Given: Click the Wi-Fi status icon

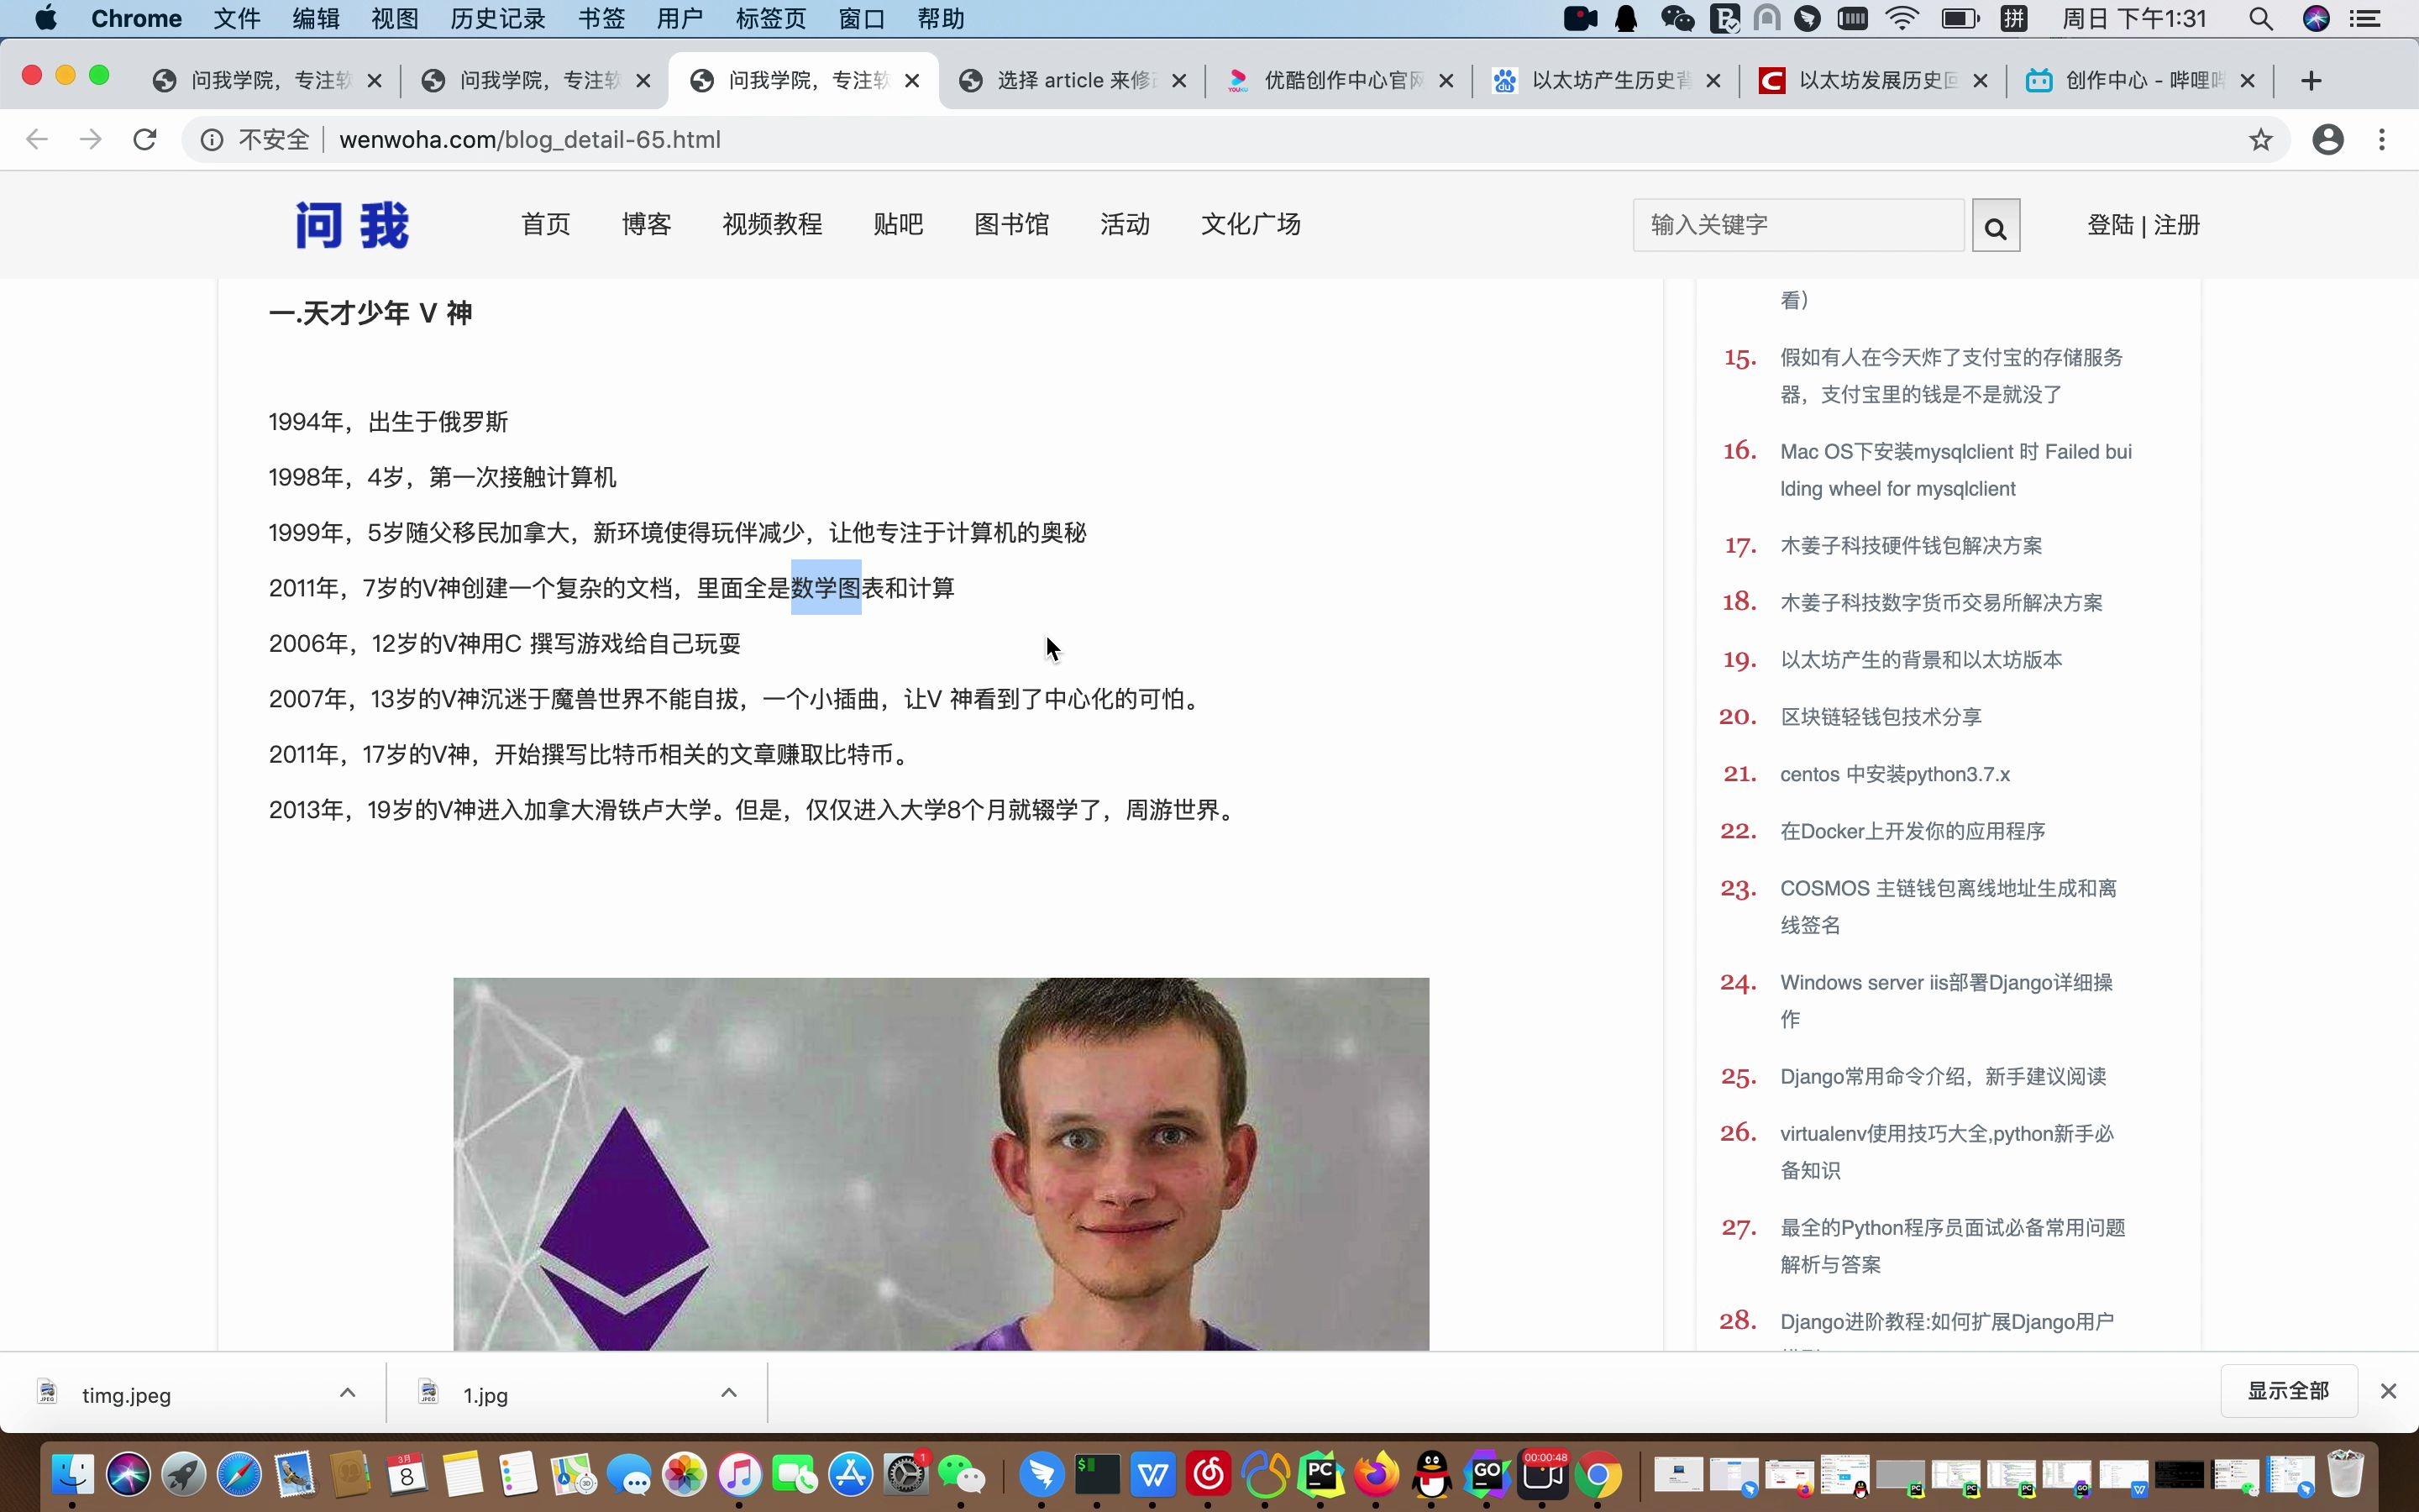Looking at the screenshot, I should [1902, 19].
